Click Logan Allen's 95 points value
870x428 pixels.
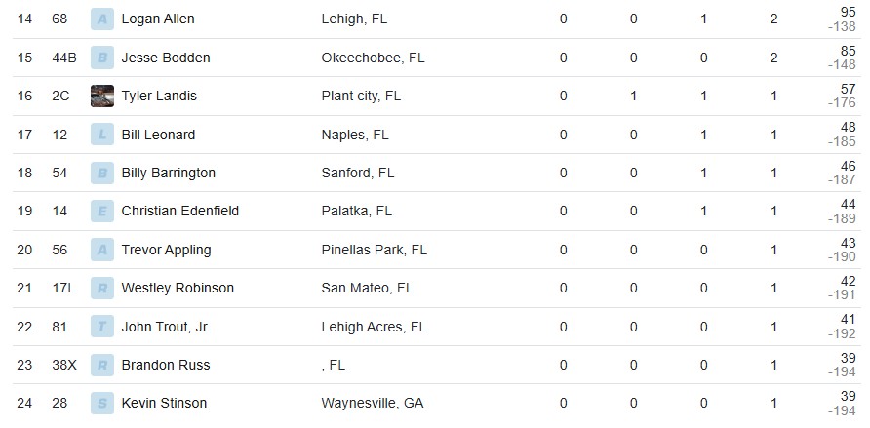click(x=848, y=13)
